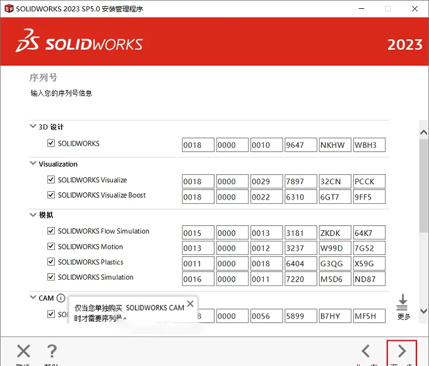Collapse the 模拟 section

point(33,215)
